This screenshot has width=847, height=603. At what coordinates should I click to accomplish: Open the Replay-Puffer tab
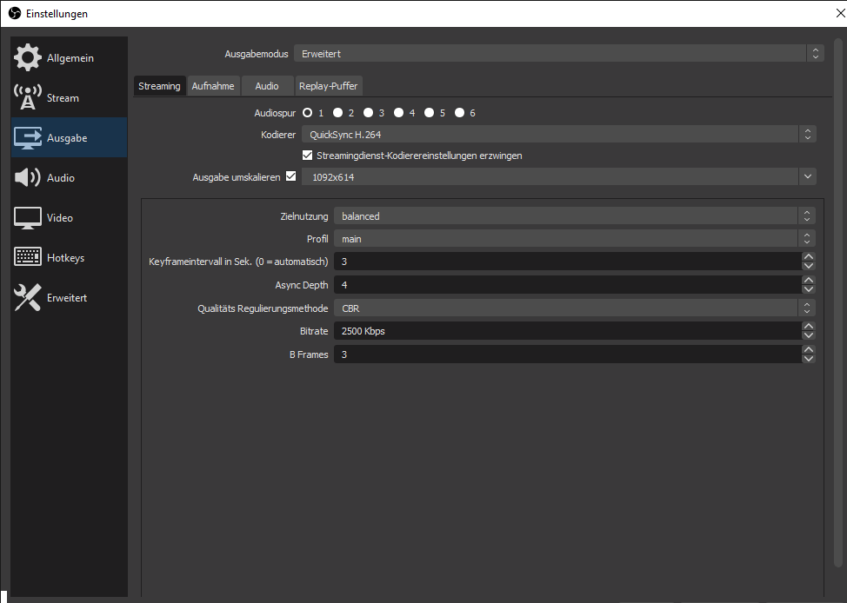pyautogui.click(x=328, y=86)
